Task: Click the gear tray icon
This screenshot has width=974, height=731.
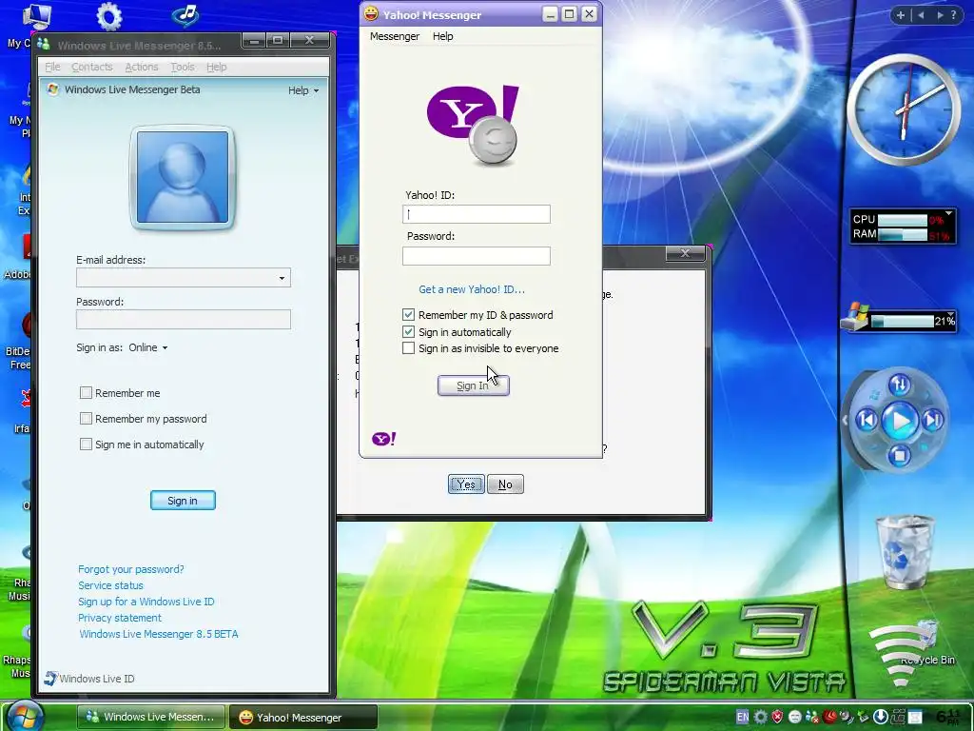Action: [760, 717]
